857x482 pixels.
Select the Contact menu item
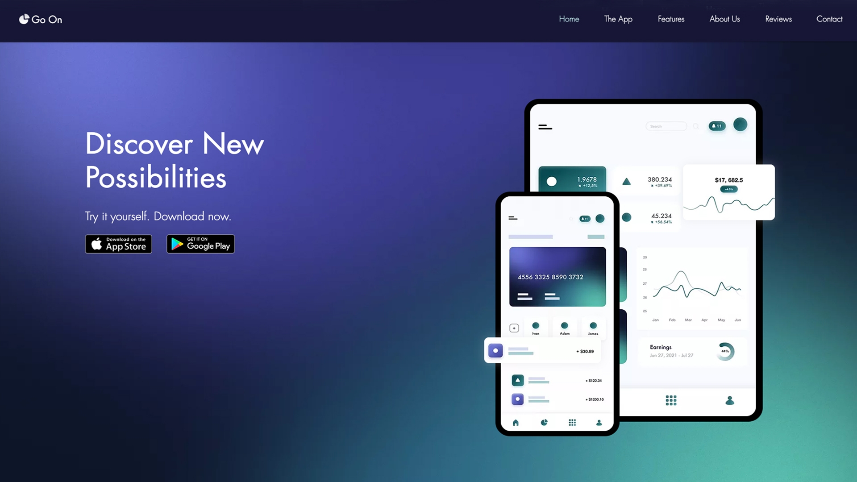coord(829,19)
